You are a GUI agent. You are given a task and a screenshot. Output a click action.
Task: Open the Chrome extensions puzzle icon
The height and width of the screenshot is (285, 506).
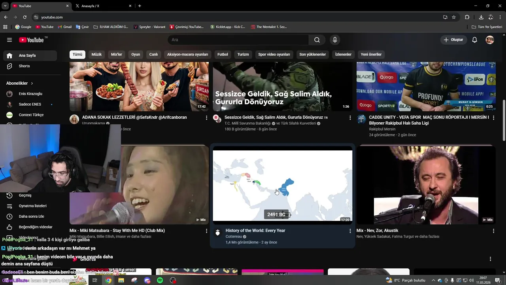[467, 17]
